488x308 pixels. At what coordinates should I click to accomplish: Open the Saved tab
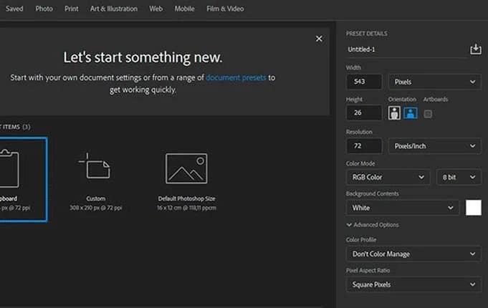[14, 9]
